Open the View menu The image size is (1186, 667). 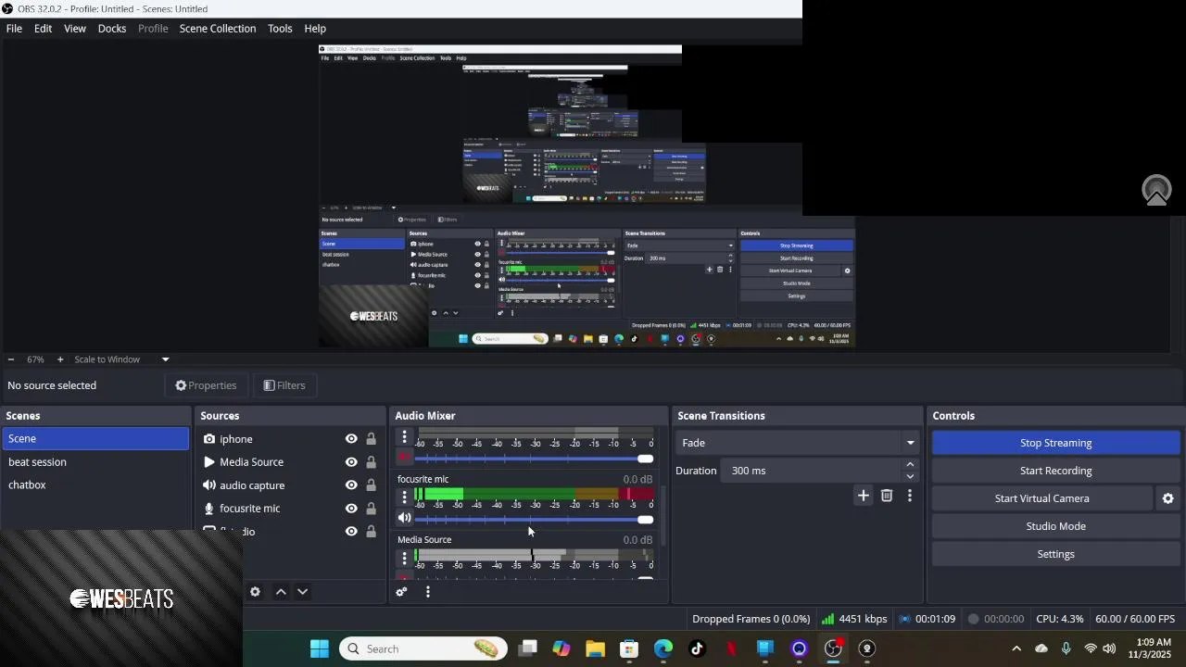coord(75,29)
